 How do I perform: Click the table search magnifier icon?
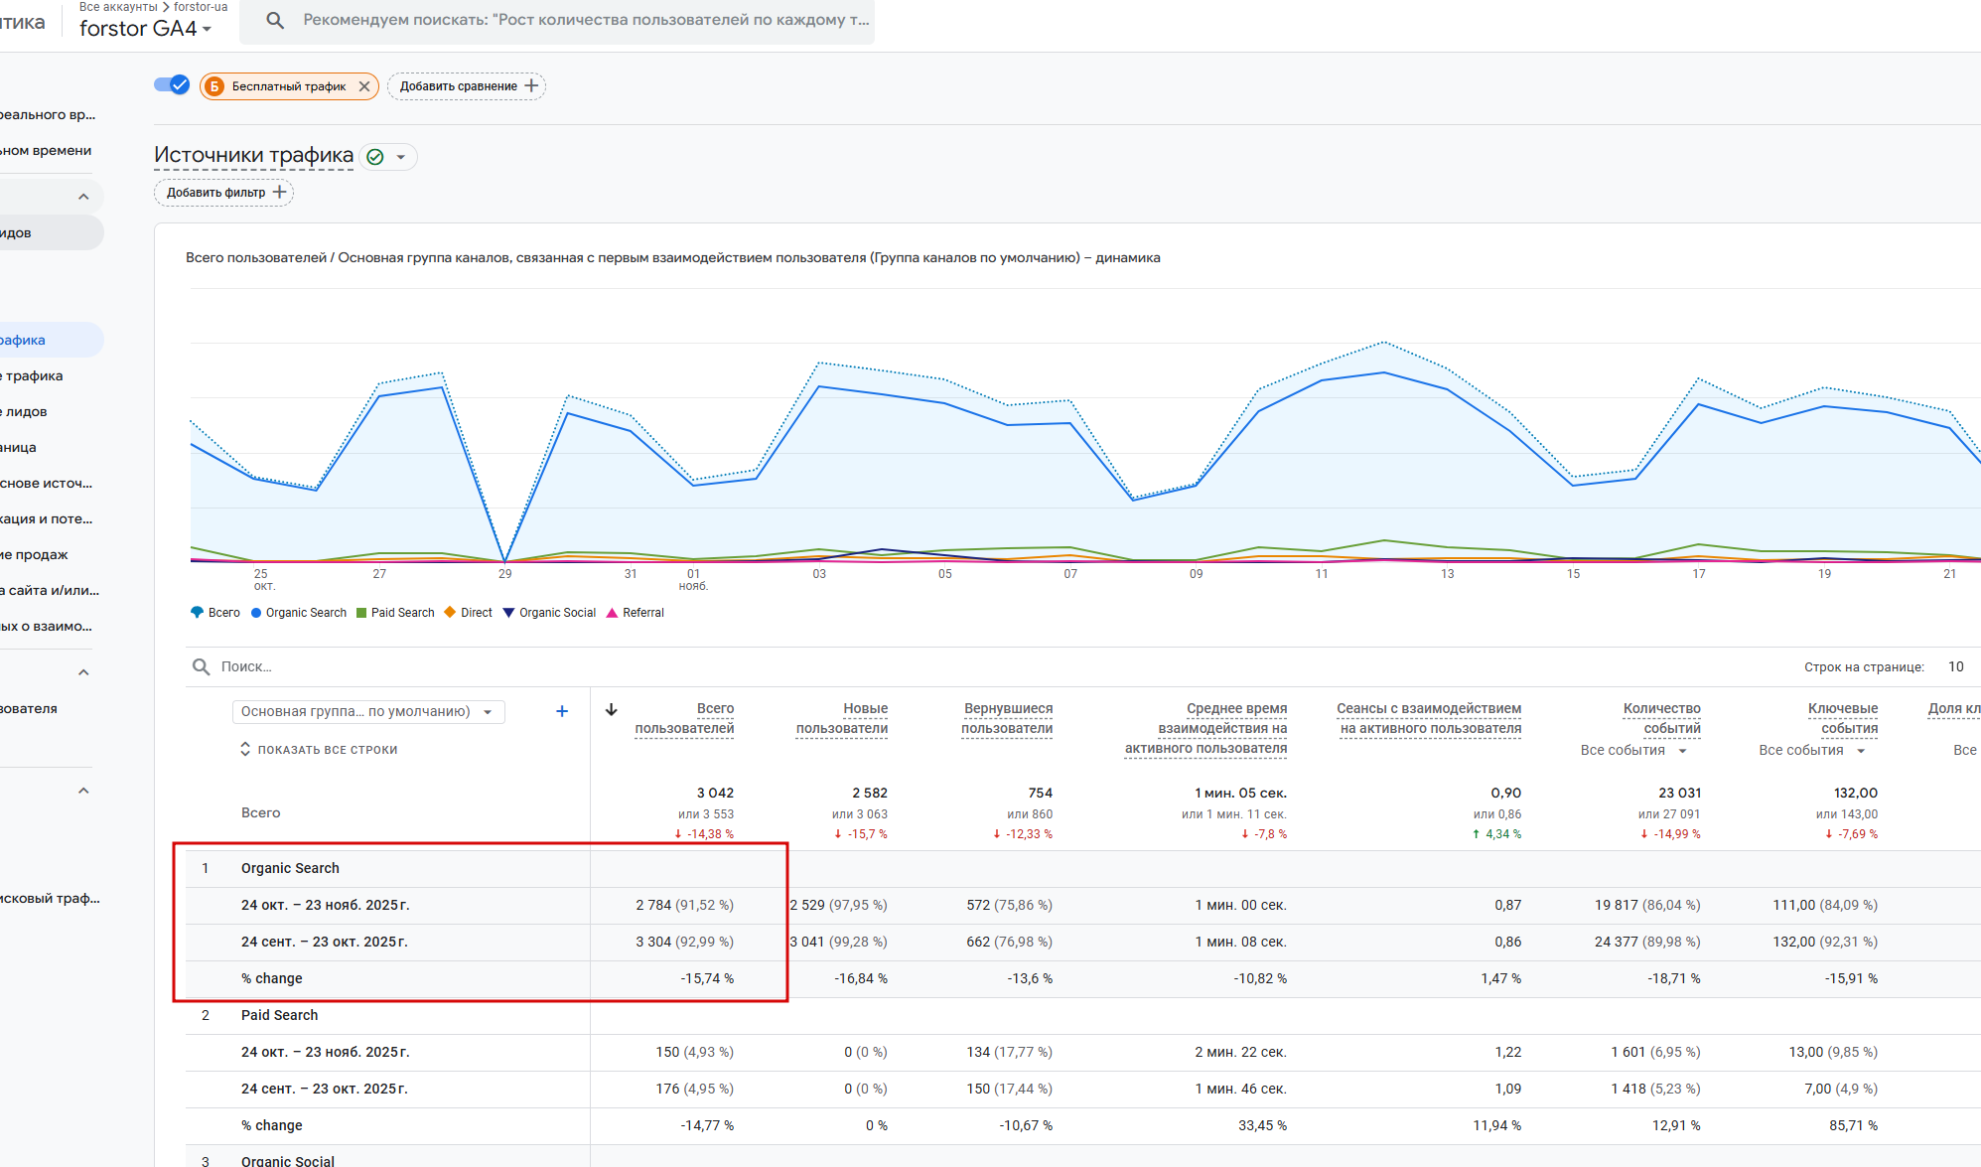tap(201, 666)
